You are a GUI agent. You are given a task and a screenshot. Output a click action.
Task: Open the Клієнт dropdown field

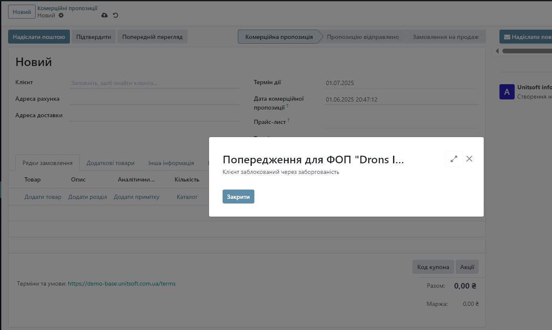[155, 83]
